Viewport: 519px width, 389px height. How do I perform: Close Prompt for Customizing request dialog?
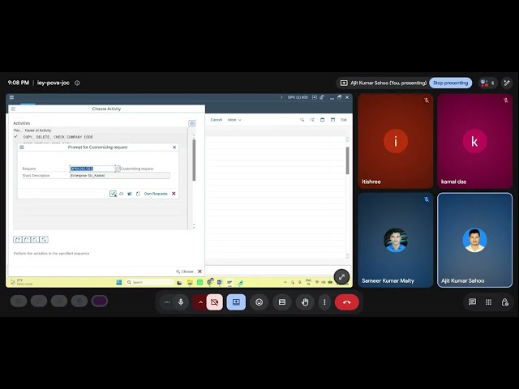(174, 147)
